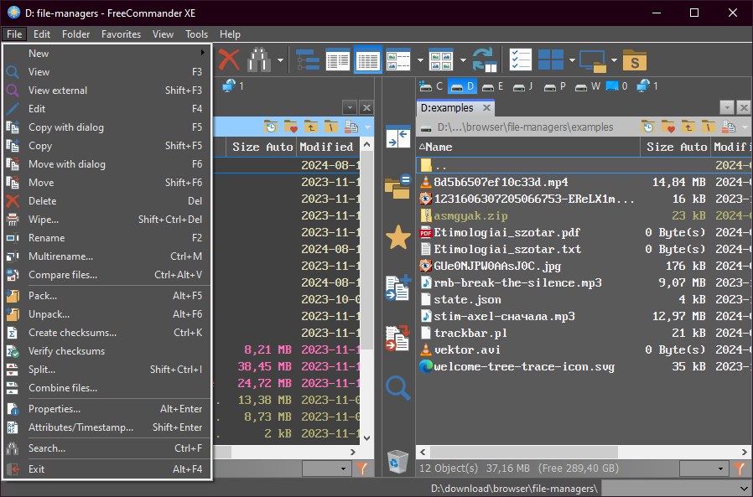Toggle the right panel filter funnel
The image size is (753, 497).
tap(740, 469)
